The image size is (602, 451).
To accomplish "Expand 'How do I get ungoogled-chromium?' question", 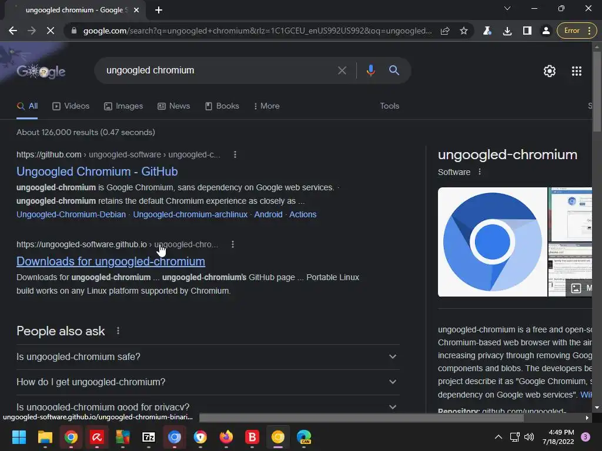I will (x=208, y=382).
